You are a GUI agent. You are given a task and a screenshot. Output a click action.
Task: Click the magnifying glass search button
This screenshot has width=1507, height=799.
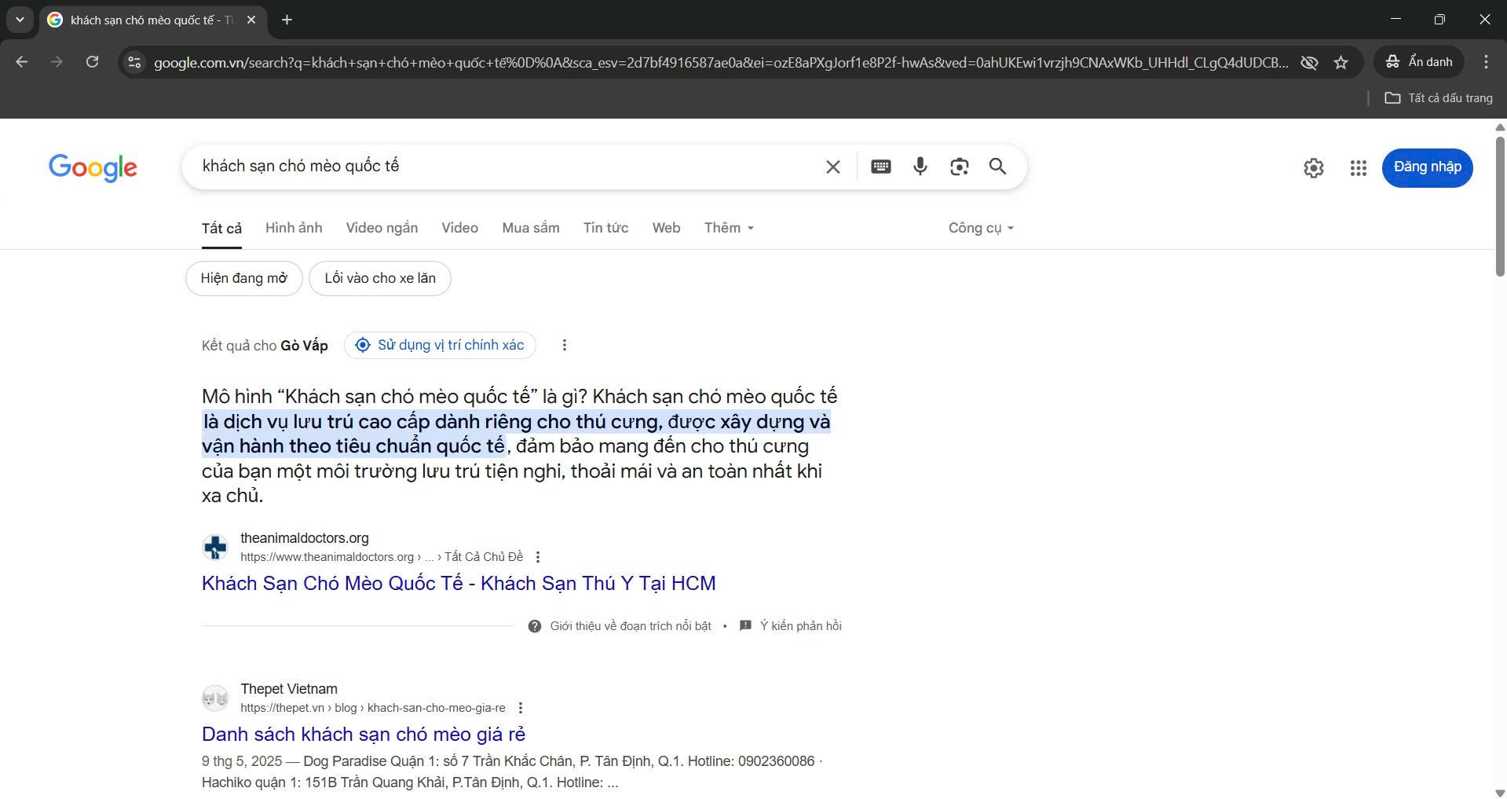pyautogui.click(x=997, y=167)
